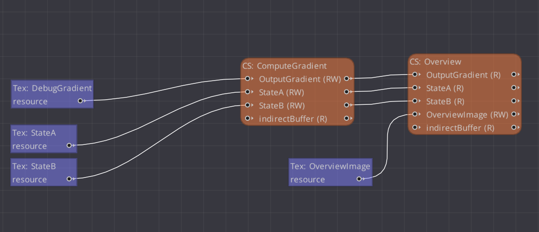Select the CS: ComputeGradient node title
539x232 pixels.
(285, 66)
